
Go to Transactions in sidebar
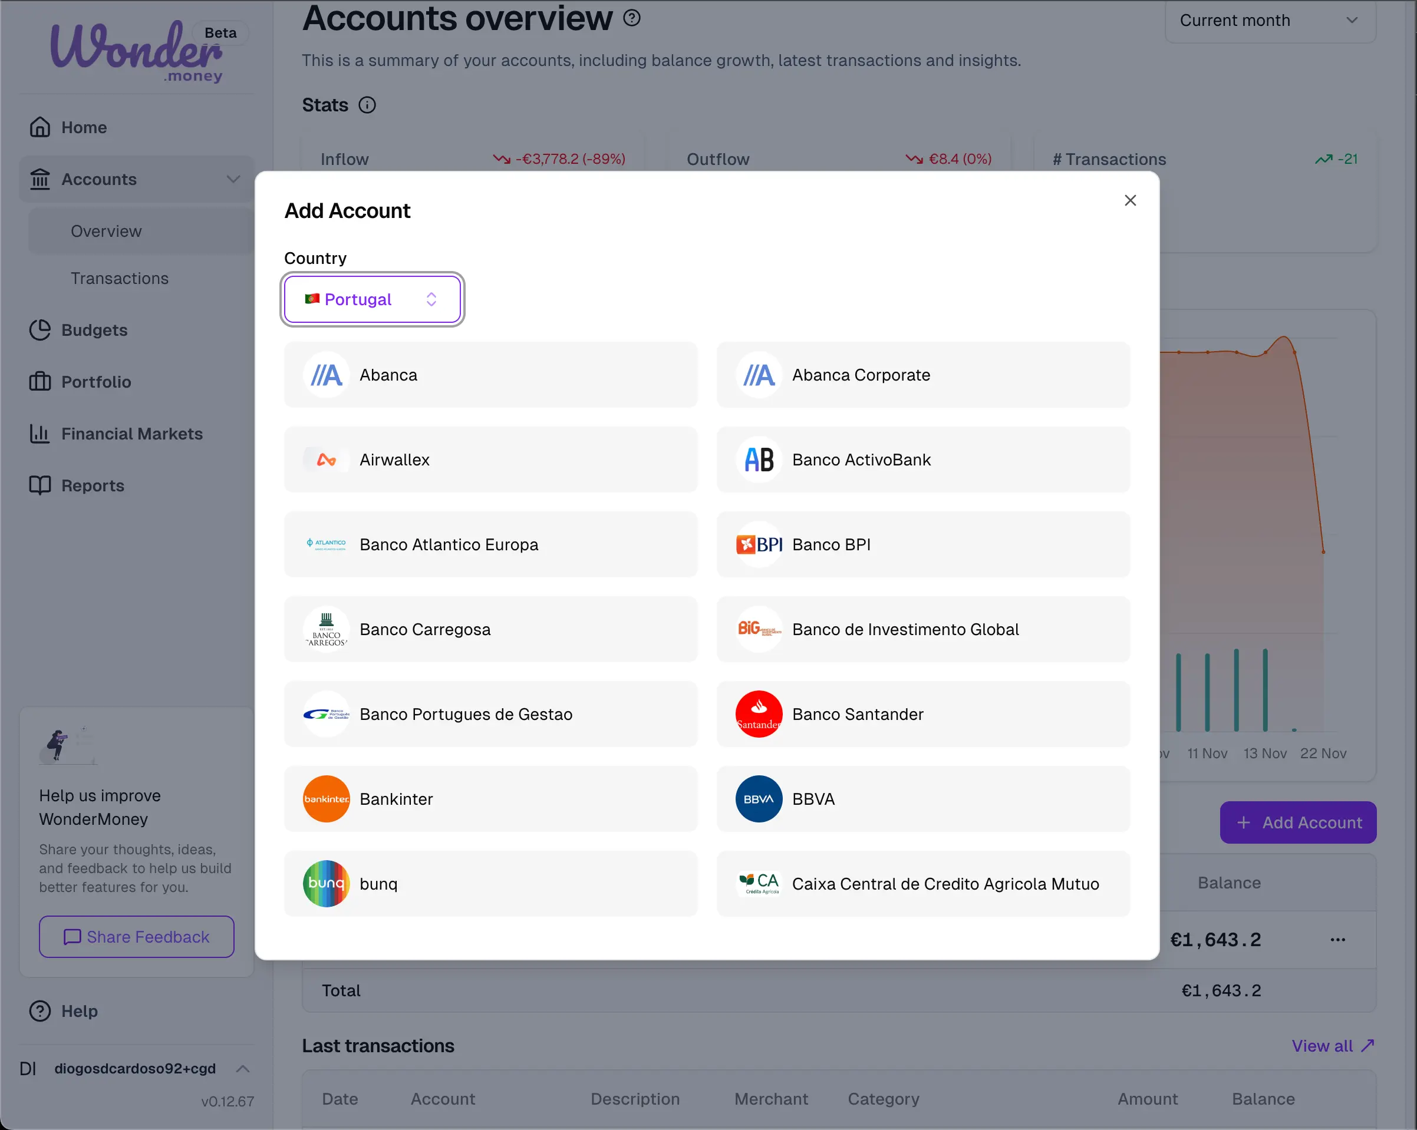[x=120, y=279]
